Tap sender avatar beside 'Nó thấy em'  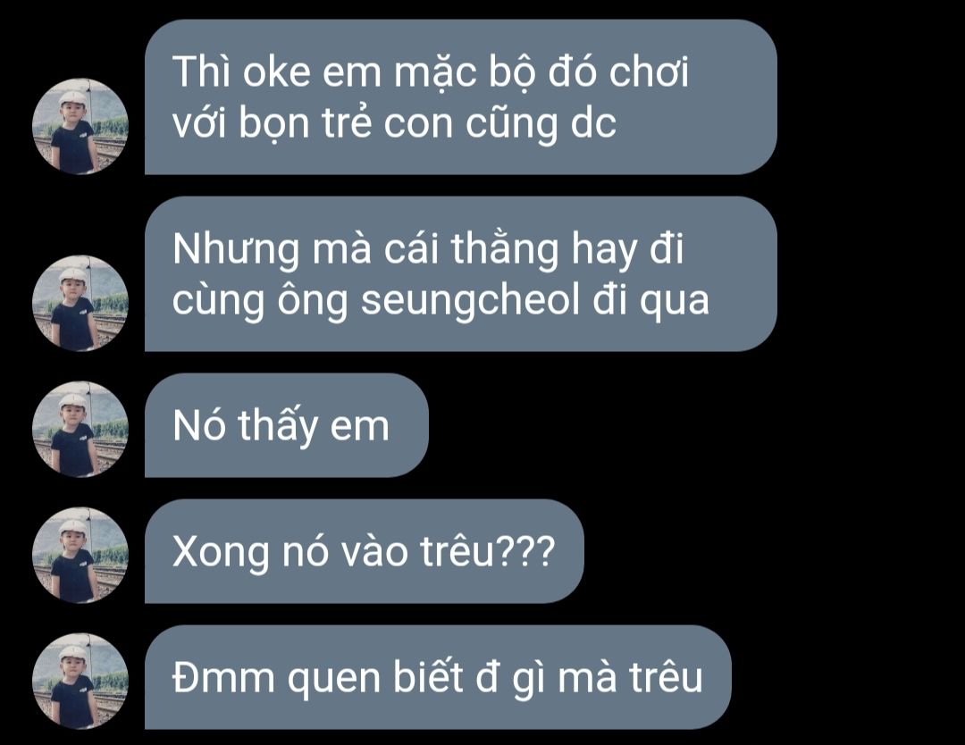[80, 430]
